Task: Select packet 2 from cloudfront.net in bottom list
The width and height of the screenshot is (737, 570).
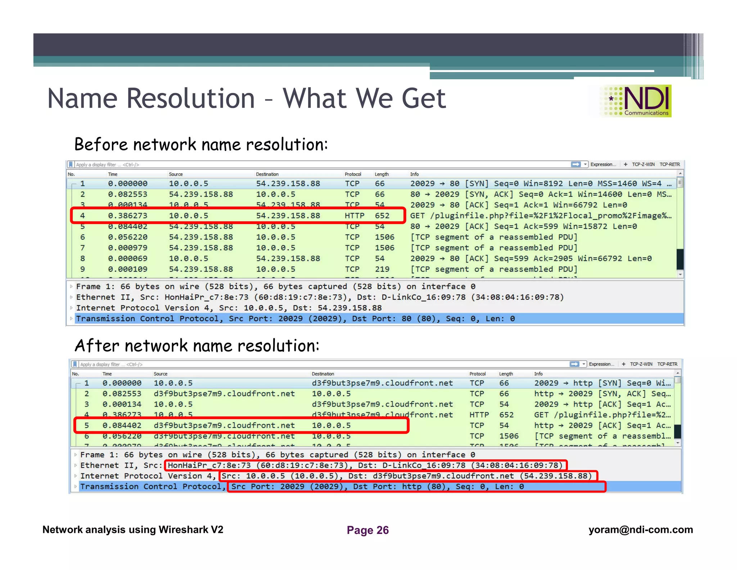Action: tap(372, 393)
